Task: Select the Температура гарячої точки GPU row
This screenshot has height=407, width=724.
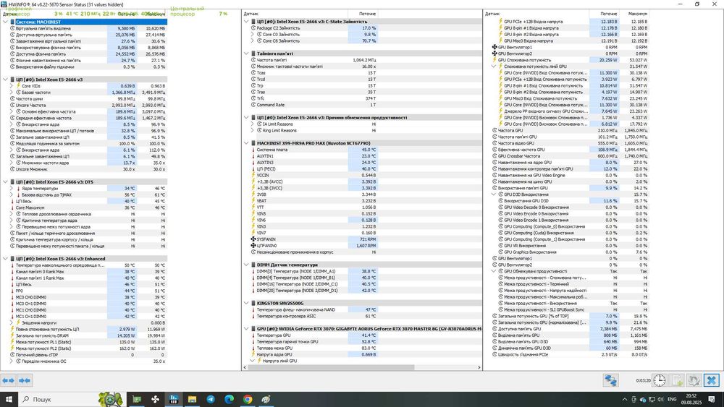Action: tap(314, 342)
